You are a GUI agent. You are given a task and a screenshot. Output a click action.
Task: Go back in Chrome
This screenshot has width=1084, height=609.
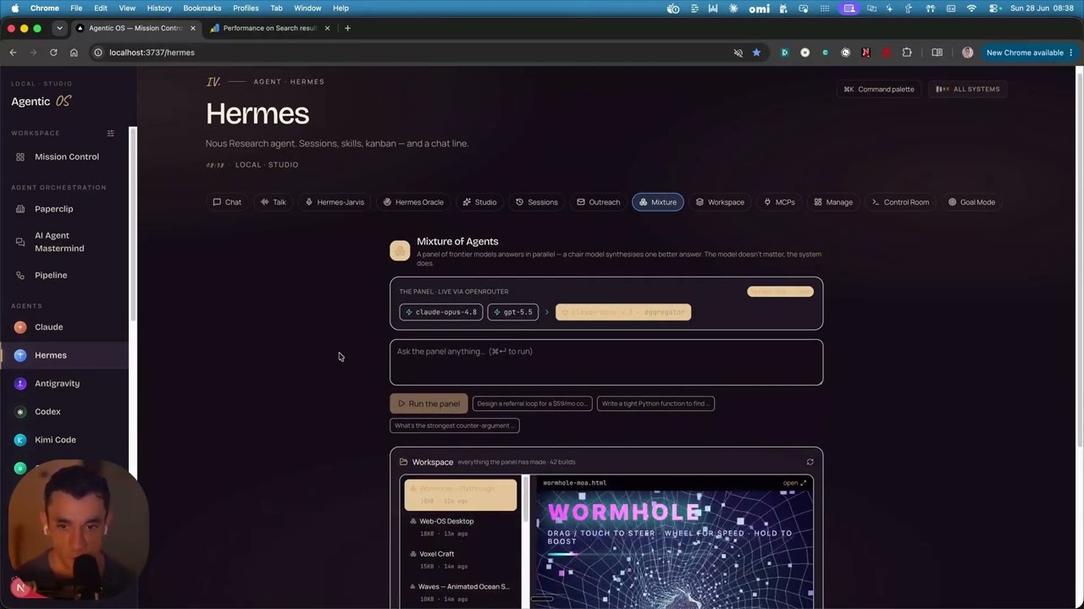[13, 52]
